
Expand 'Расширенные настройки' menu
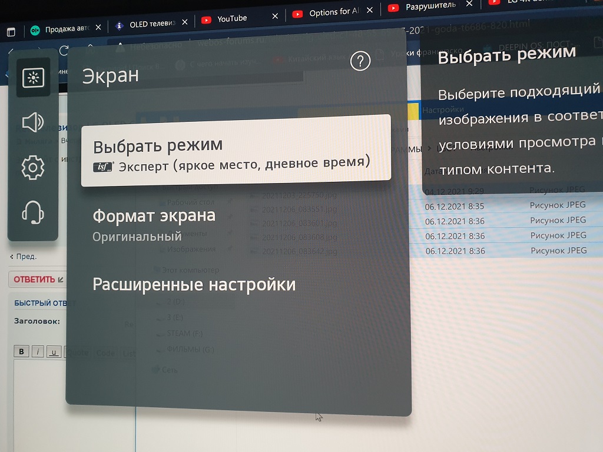194,285
